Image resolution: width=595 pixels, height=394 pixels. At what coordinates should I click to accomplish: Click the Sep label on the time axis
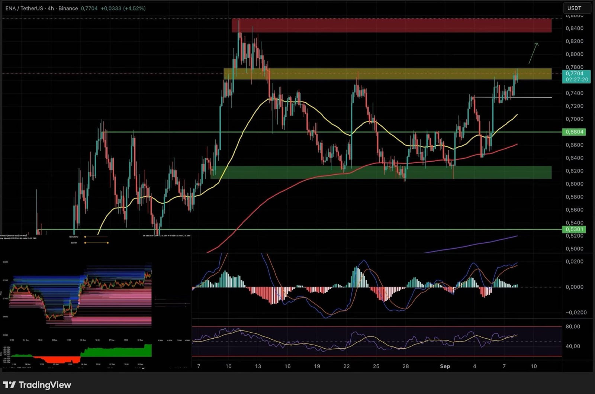pyautogui.click(x=445, y=366)
